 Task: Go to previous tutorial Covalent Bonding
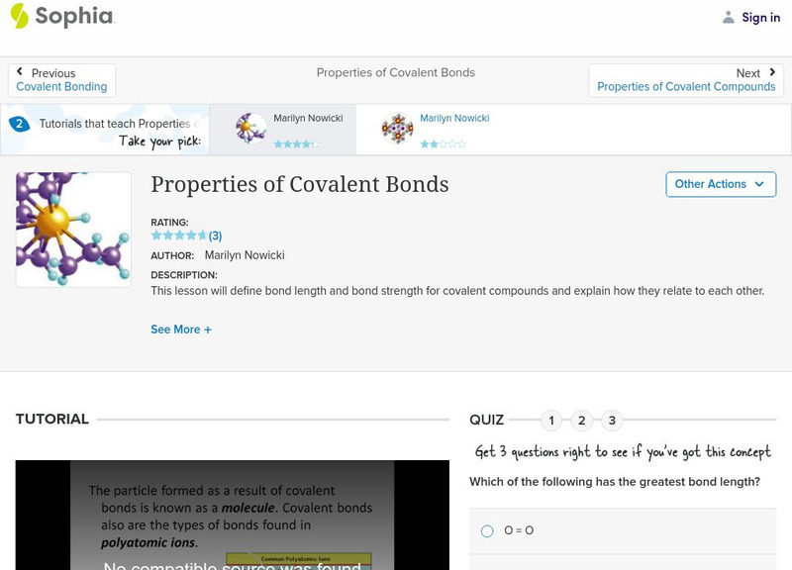pyautogui.click(x=61, y=86)
